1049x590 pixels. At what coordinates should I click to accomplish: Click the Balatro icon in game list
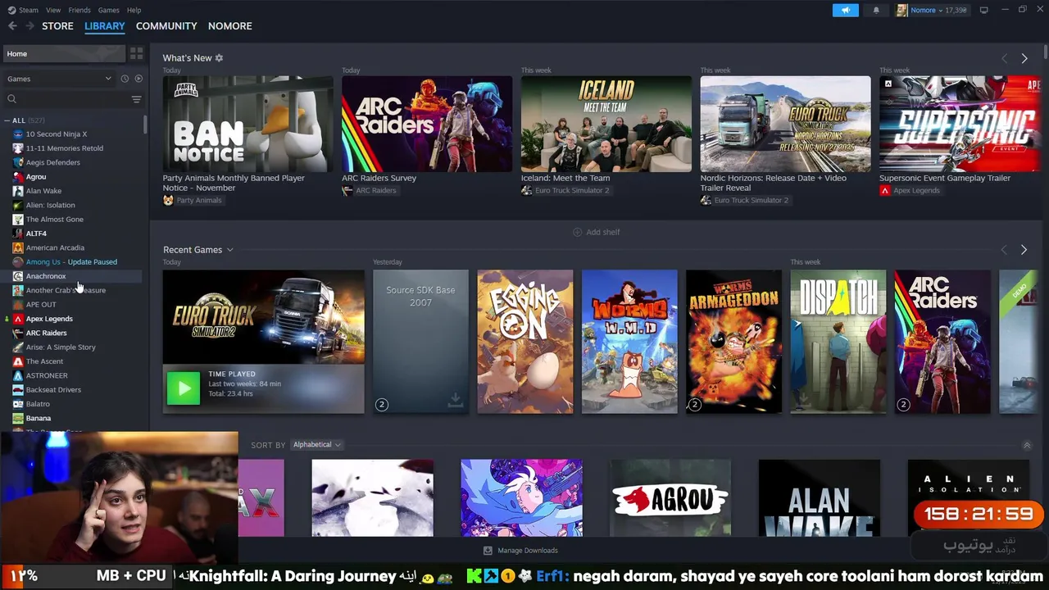(x=18, y=404)
